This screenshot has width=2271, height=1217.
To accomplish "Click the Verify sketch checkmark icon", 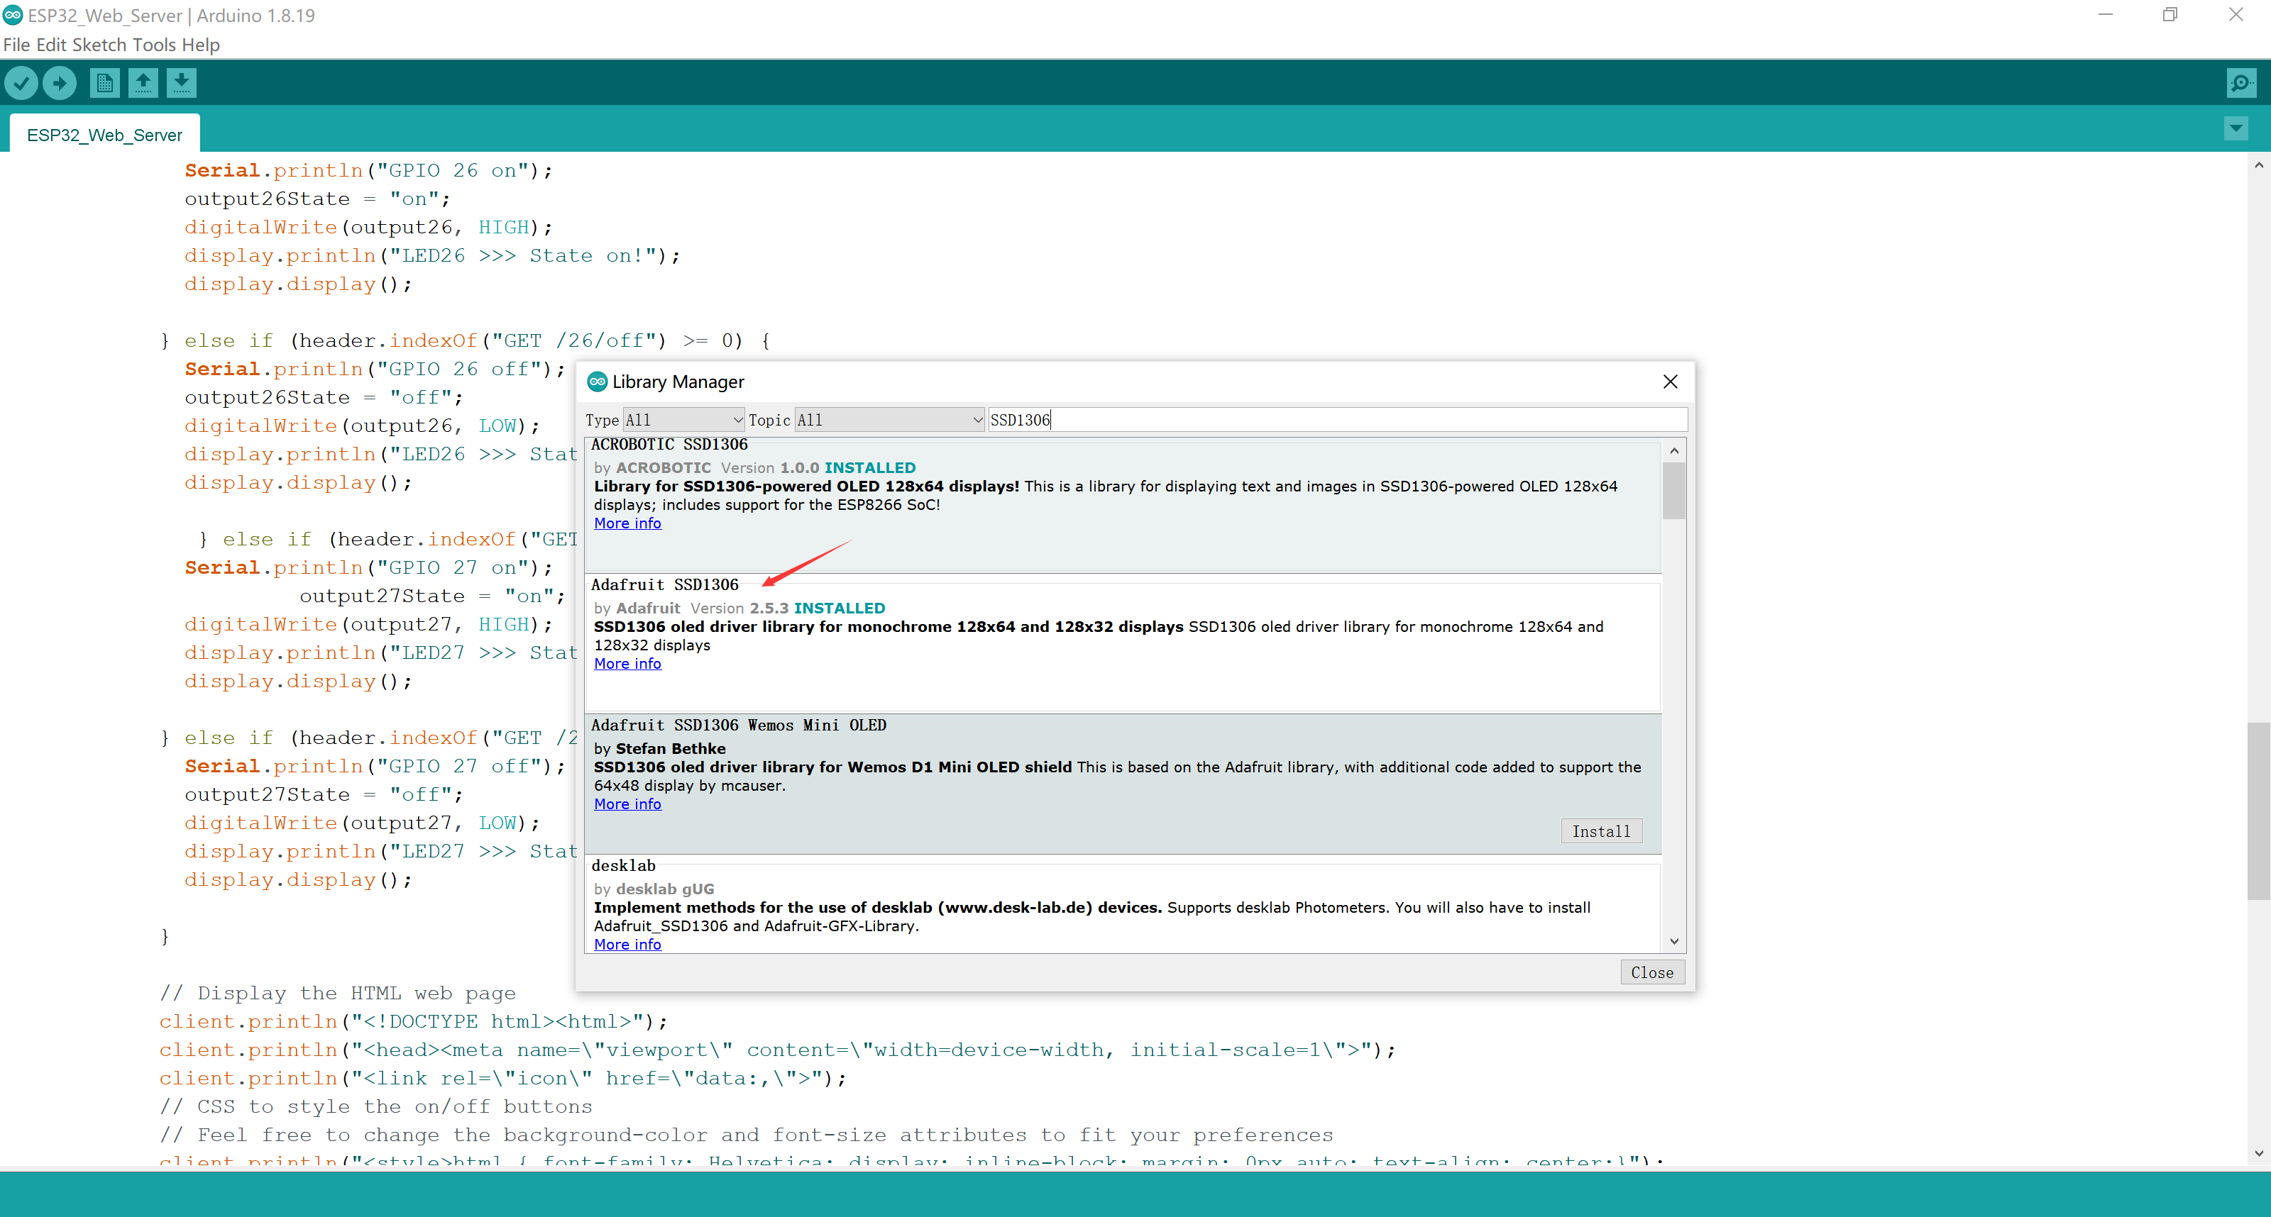I will coord(21,83).
